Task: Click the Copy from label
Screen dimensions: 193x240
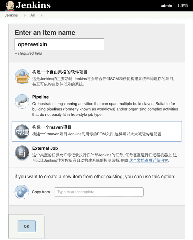Action: click(x=41, y=192)
